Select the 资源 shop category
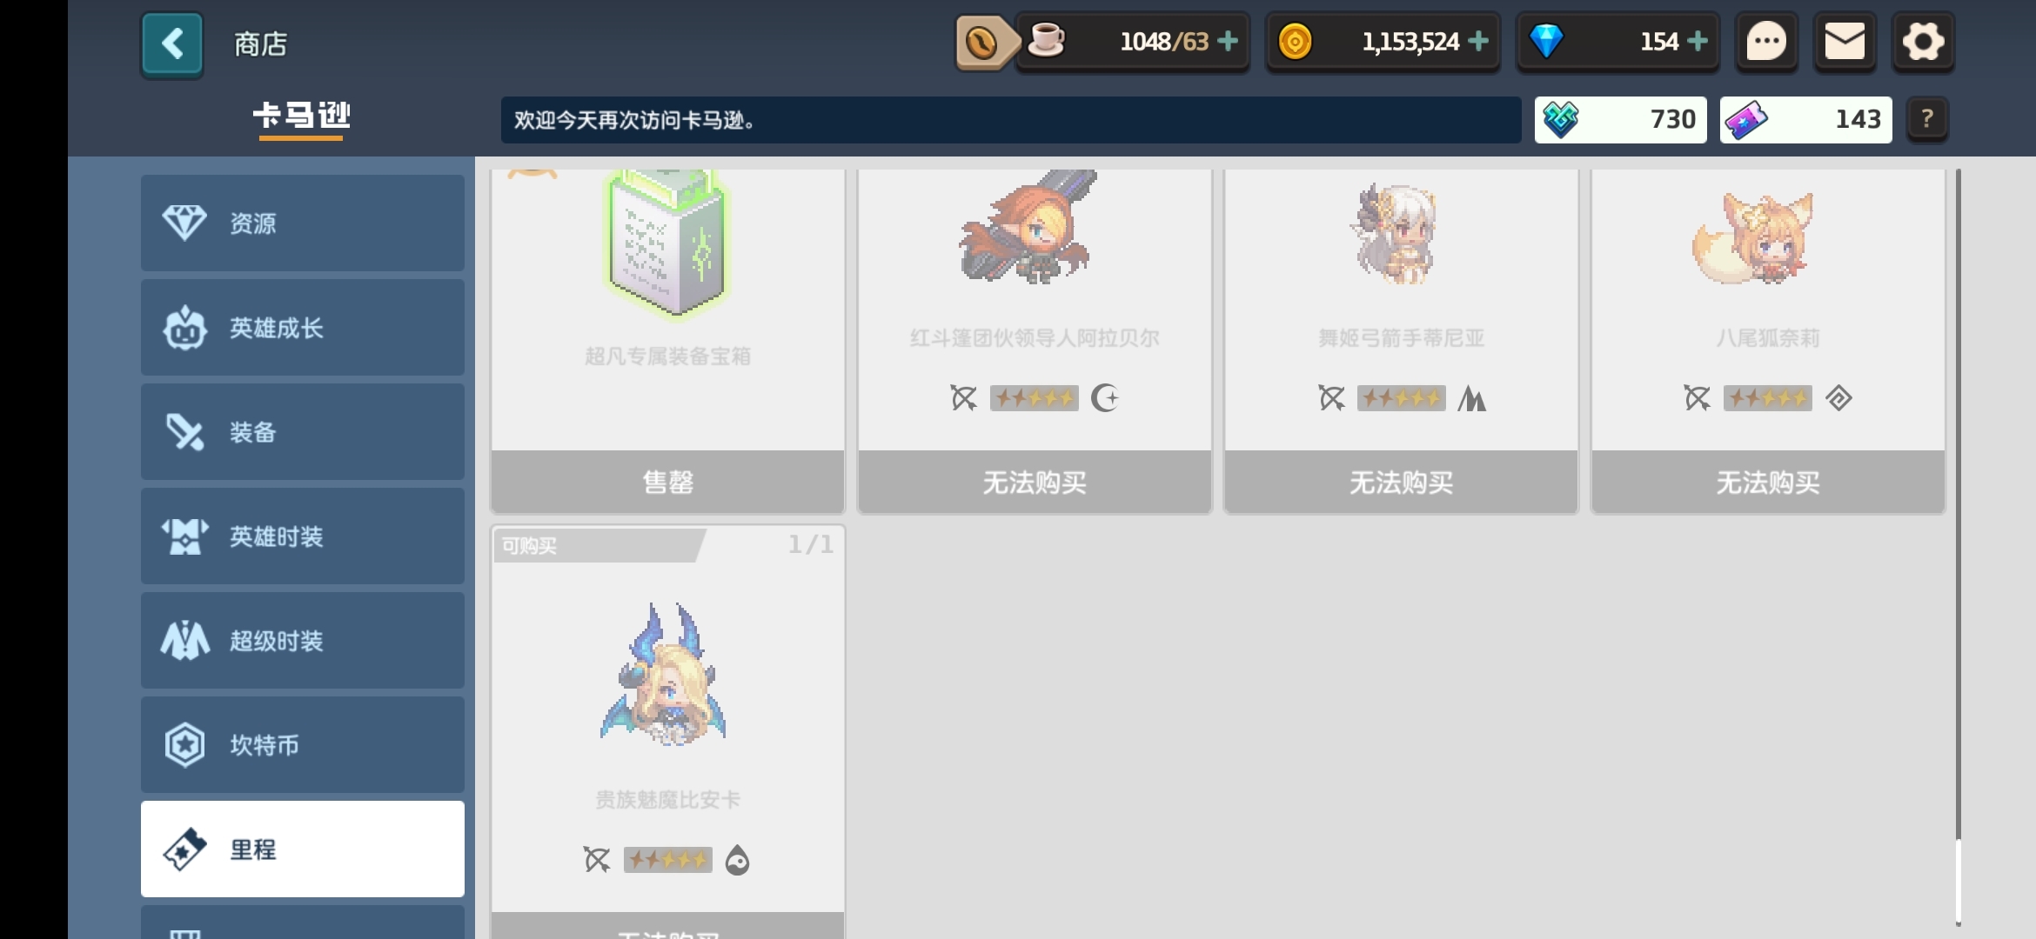This screenshot has width=2036, height=939. [303, 223]
